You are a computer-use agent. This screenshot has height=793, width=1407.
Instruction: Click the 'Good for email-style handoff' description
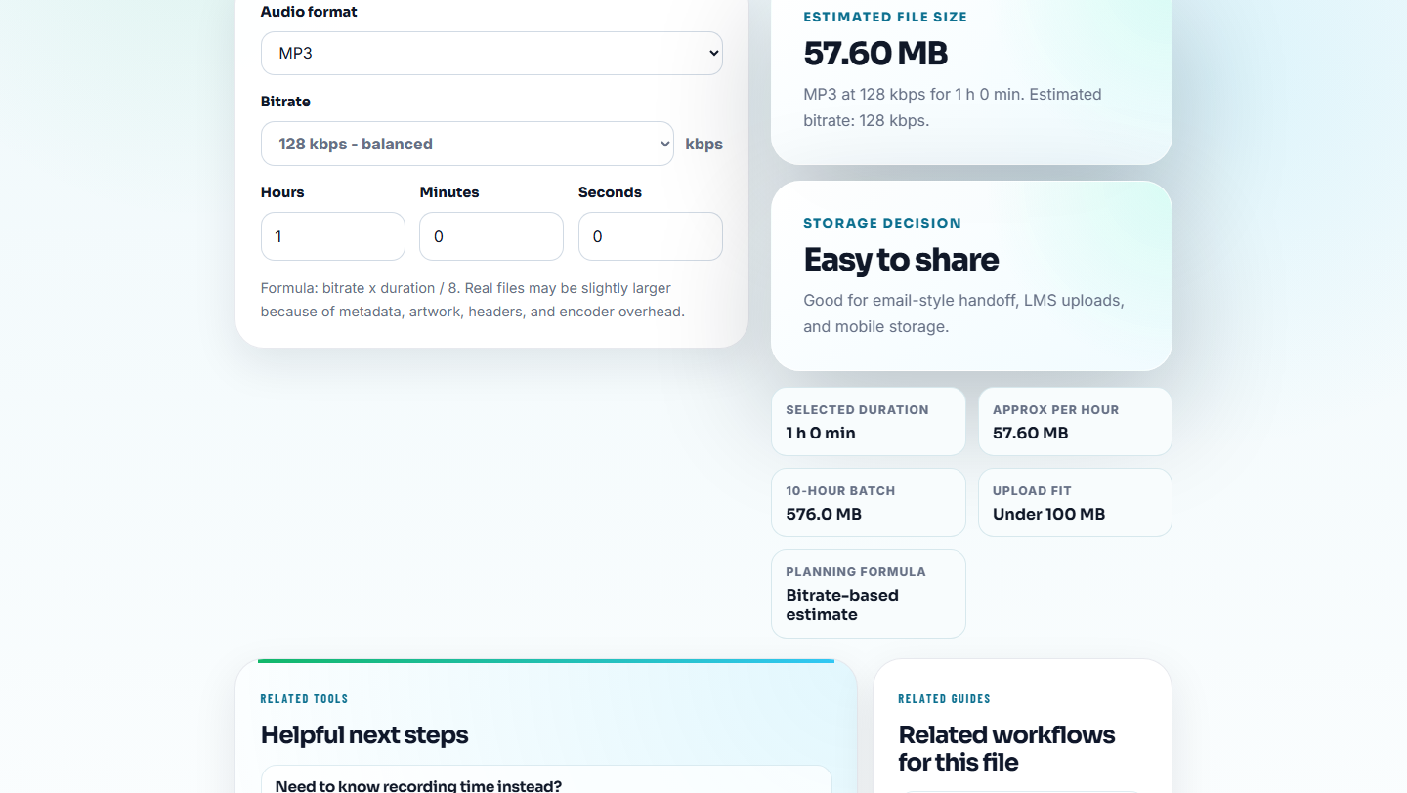[963, 313]
